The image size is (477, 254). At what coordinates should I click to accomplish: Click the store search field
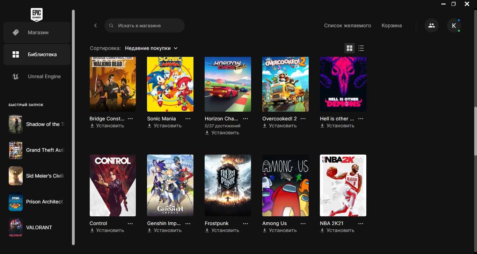[x=145, y=25]
